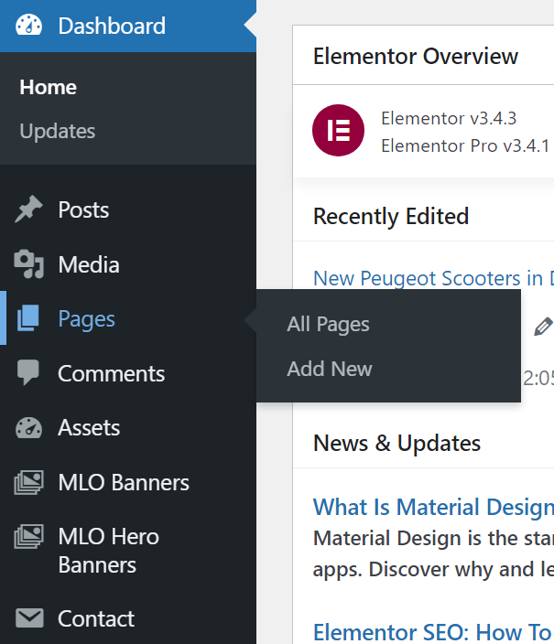Click the Elementor logo icon
The height and width of the screenshot is (644, 554).
tap(338, 131)
